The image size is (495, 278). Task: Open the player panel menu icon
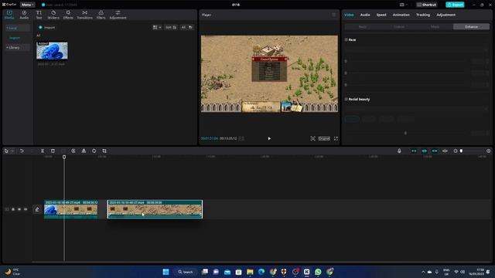(x=333, y=15)
